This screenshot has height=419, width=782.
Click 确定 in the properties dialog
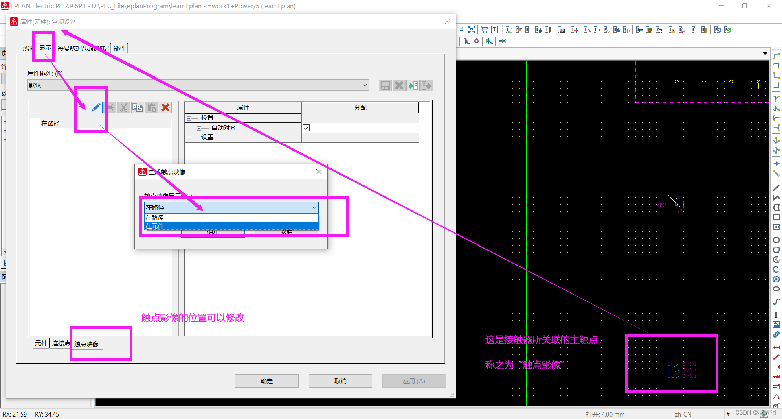(x=267, y=381)
